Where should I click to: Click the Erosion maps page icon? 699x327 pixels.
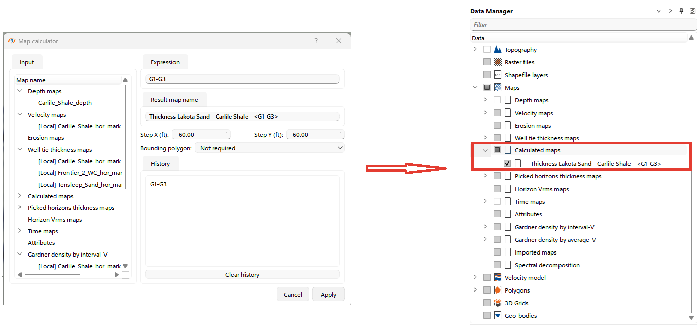508,126
